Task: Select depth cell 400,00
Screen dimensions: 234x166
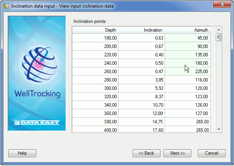Action: pyautogui.click(x=95, y=129)
